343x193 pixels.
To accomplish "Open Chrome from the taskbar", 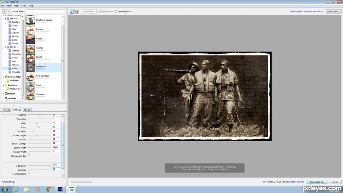I will (49, 189).
